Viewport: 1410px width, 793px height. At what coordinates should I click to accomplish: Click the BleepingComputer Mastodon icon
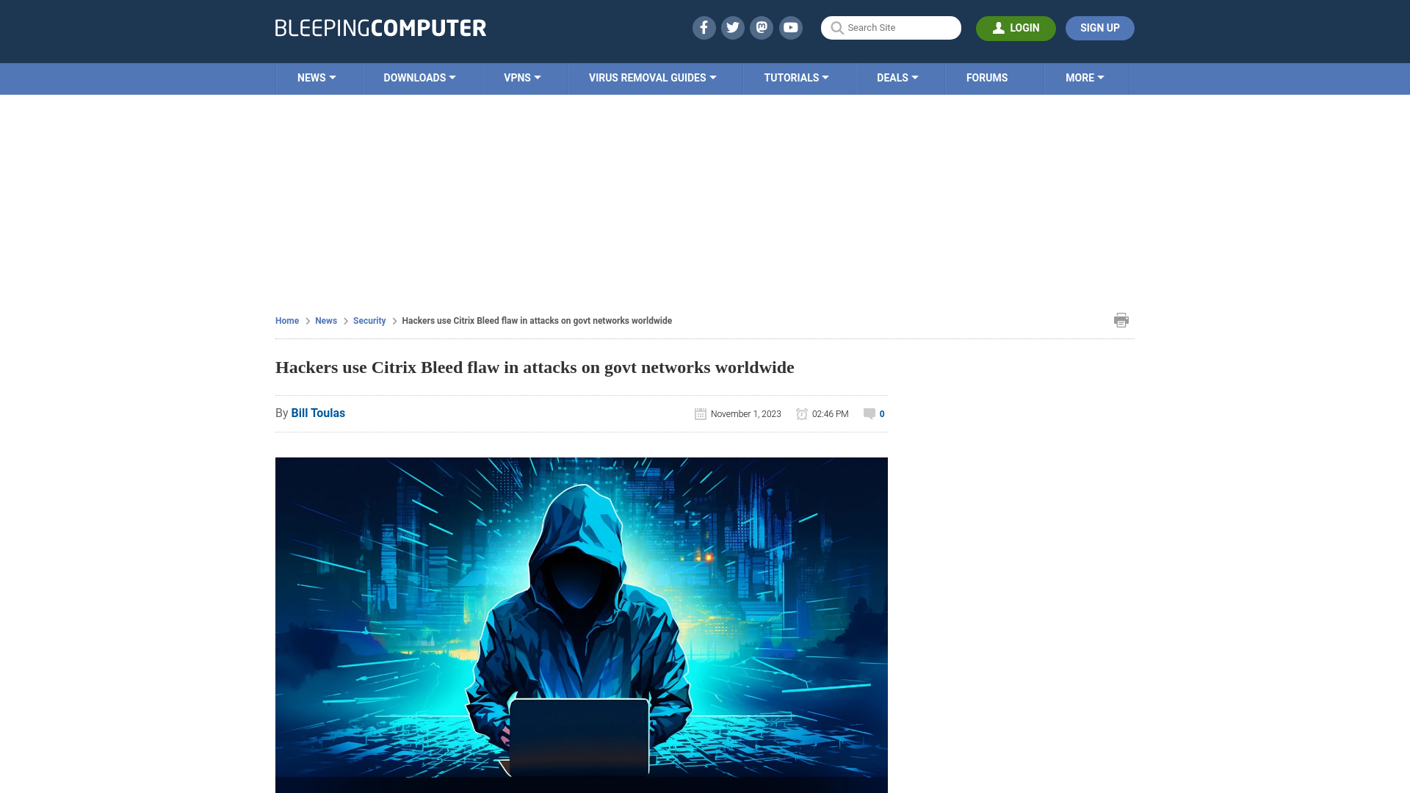(761, 27)
